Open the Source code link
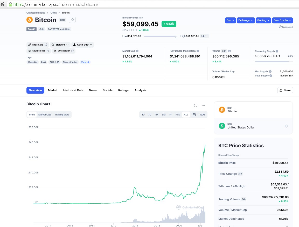This screenshot has width=299, height=227. click(39, 51)
